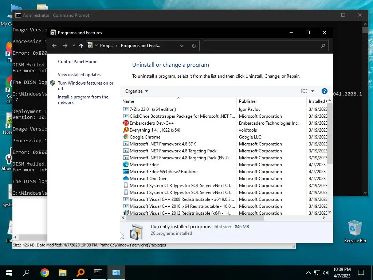Select Microsoft Edge WebView2 Runtime icon

coord(126,171)
